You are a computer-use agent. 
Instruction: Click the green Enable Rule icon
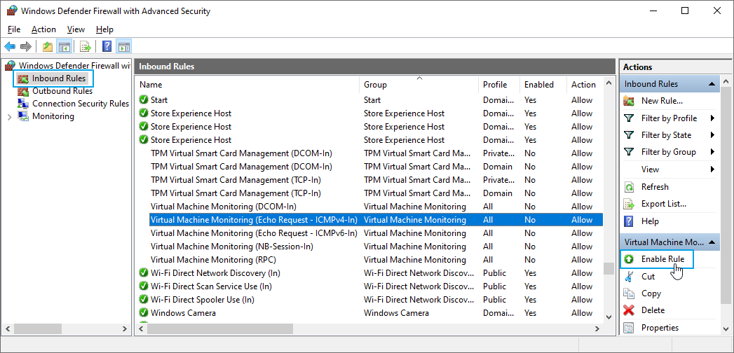pos(629,259)
